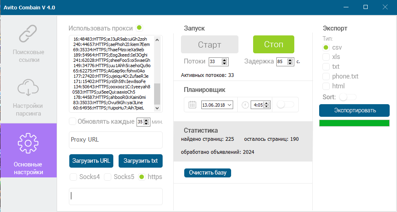The height and width of the screenshot is (212, 397).
Task: Click the Proxy URL input field
Action: pyautogui.click(x=116, y=140)
